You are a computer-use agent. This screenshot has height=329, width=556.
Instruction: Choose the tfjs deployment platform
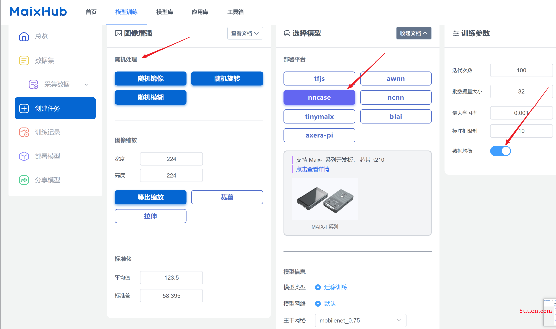click(x=319, y=79)
